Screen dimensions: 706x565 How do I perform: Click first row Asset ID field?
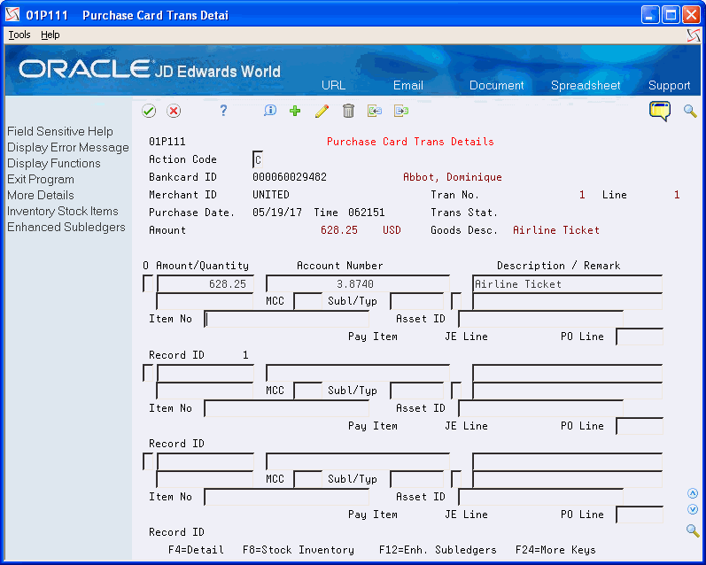click(540, 319)
